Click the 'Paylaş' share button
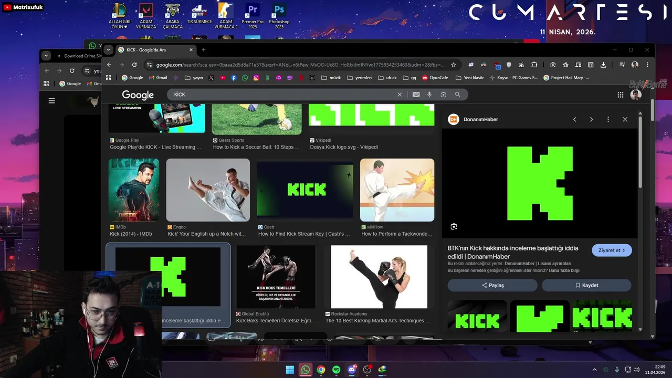This screenshot has height=378, width=672. [x=492, y=285]
